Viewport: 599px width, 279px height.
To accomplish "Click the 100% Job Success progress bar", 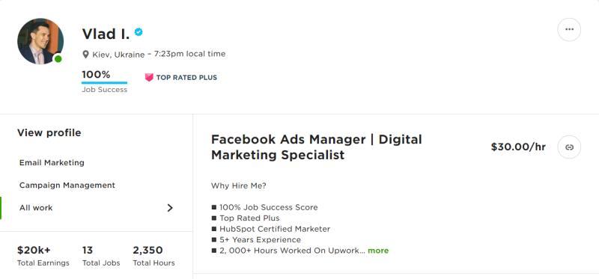I will click(104, 82).
